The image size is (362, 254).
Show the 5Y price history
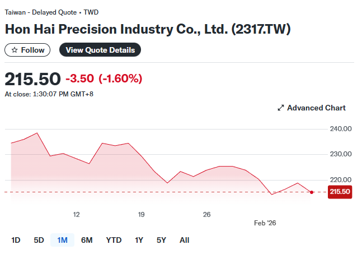[161, 240]
